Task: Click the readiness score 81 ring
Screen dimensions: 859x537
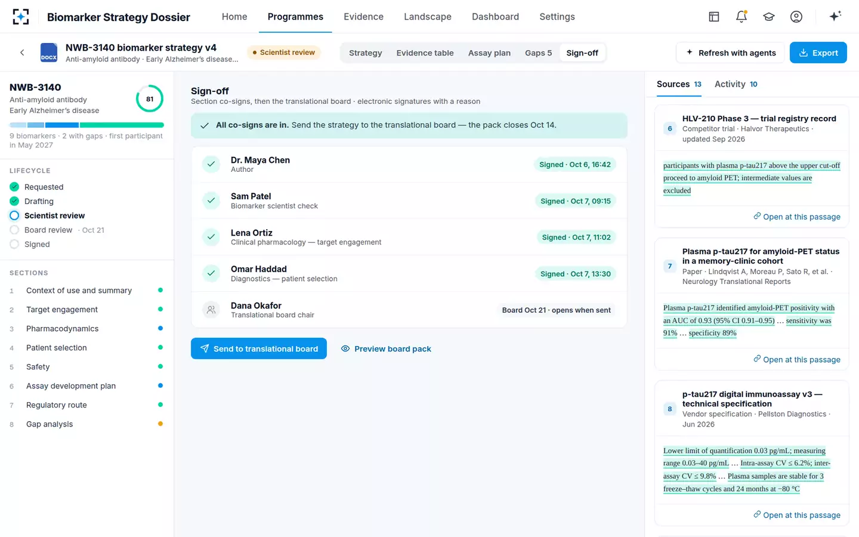Action: (150, 99)
